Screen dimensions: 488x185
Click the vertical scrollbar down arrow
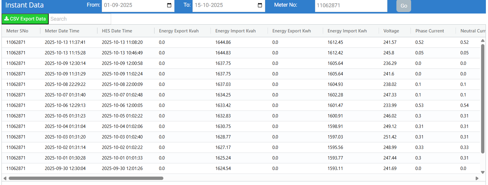(483, 172)
